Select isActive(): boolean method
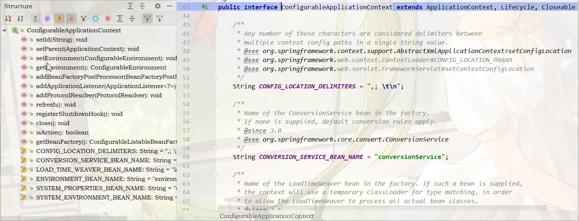Image resolution: width=579 pixels, height=221 pixels. [62, 132]
